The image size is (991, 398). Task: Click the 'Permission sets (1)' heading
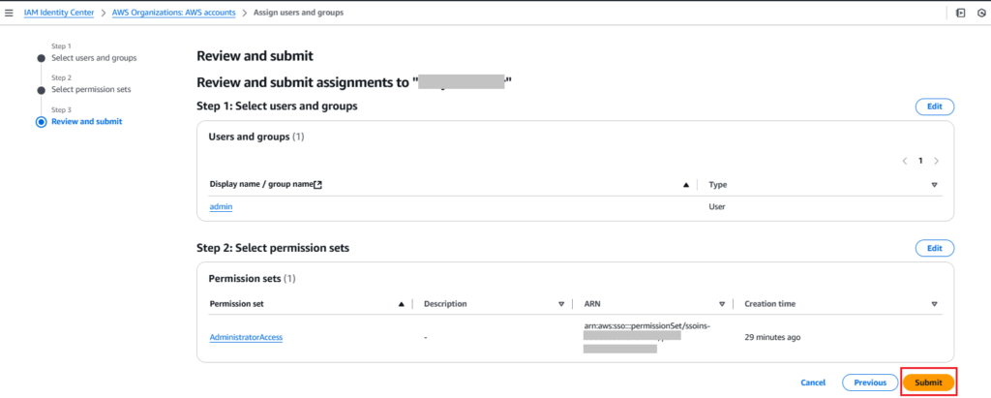point(252,279)
